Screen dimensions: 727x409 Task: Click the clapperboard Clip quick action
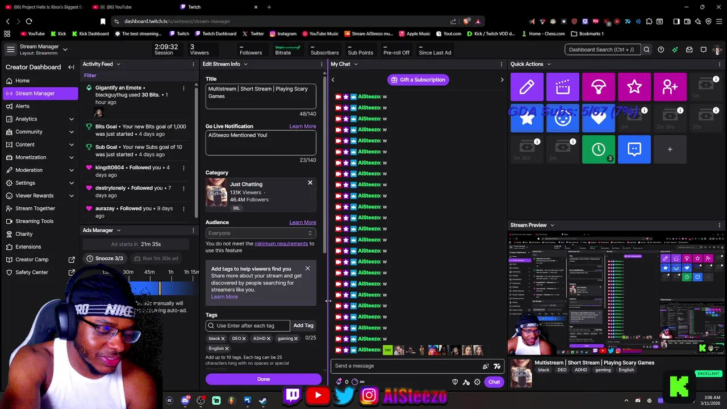coord(562,87)
